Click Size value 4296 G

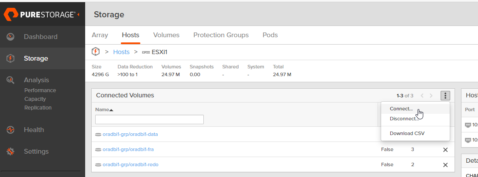click(100, 74)
